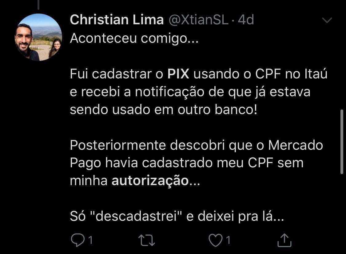Retweet Christian Lima's post
This screenshot has width=346, height=254.
[x=147, y=240]
